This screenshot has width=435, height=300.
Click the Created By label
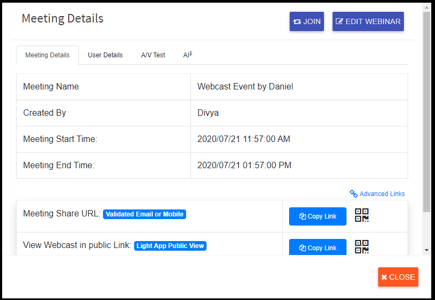pyautogui.click(x=45, y=112)
